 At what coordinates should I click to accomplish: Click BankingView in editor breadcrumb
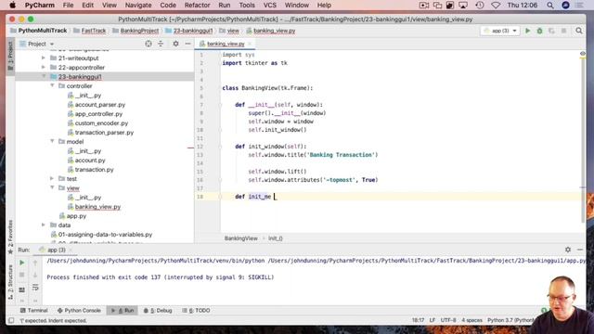(x=241, y=238)
